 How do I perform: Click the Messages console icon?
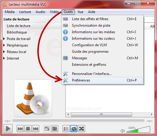pos(65,58)
